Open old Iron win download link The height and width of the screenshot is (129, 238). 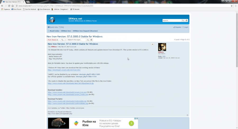tap(64, 70)
